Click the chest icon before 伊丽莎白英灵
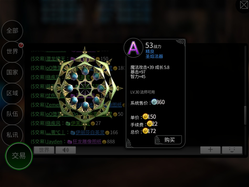 point(73,133)
